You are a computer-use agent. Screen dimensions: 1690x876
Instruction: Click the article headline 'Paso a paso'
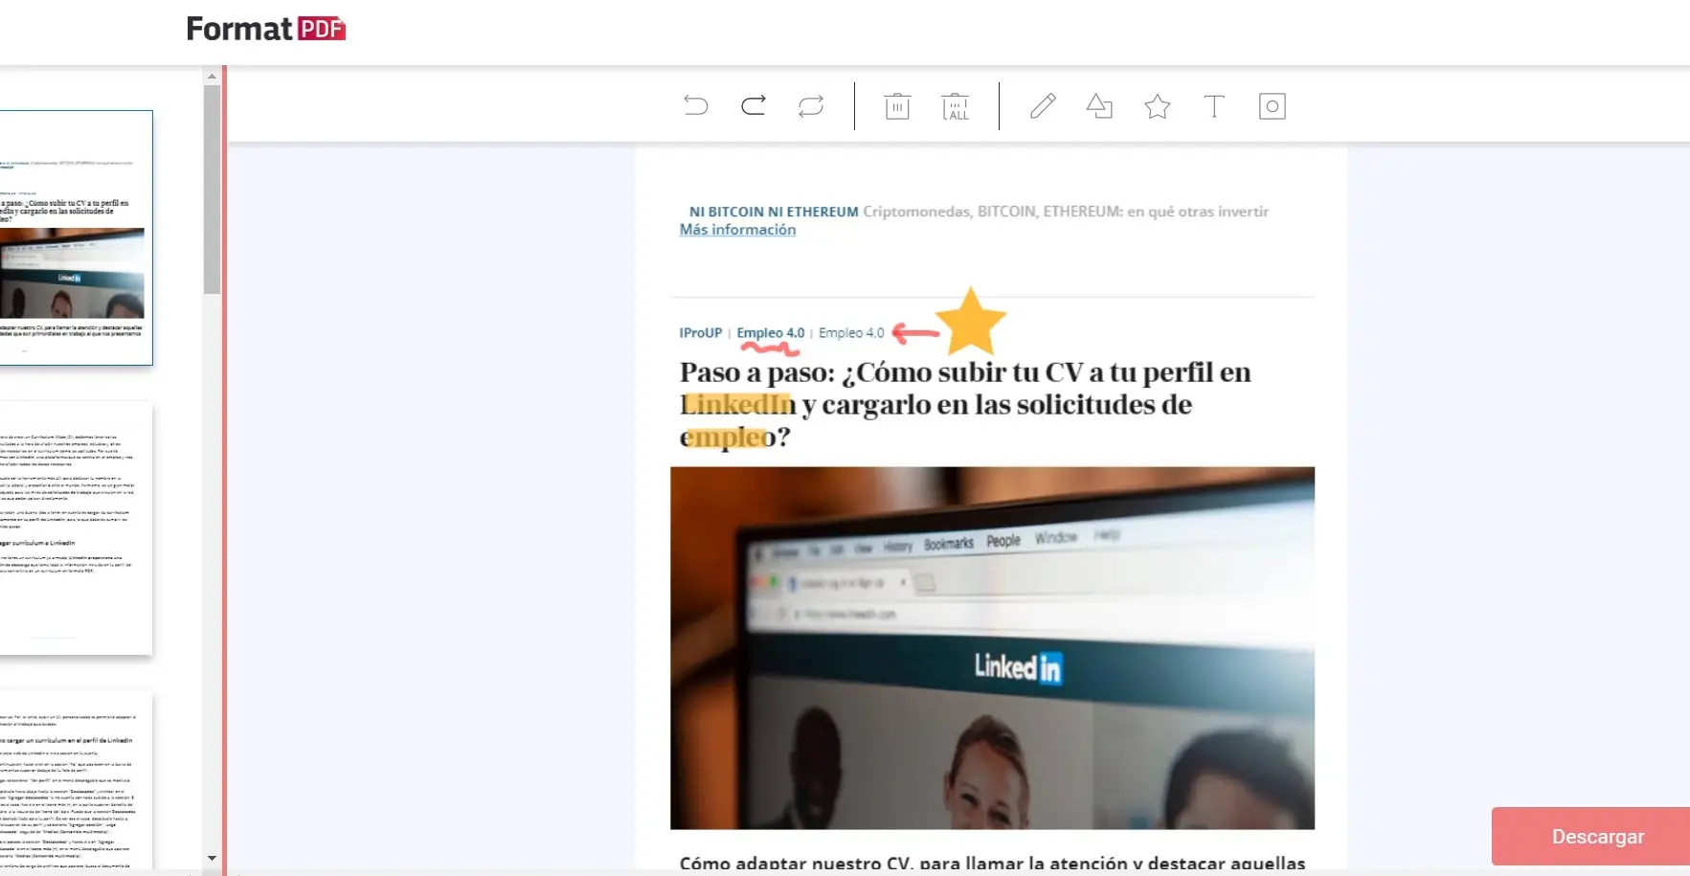[x=965, y=404]
